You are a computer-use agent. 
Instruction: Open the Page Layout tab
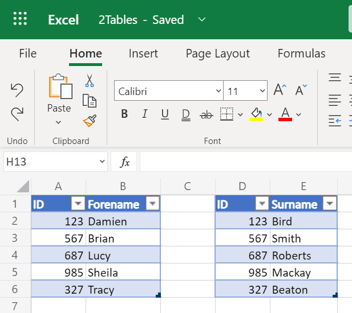[217, 53]
